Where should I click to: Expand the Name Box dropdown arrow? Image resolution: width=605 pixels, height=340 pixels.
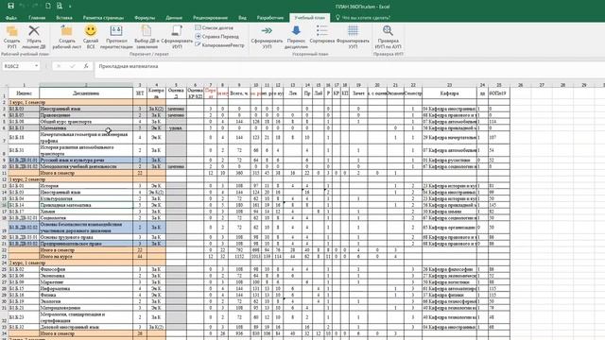(x=37, y=66)
